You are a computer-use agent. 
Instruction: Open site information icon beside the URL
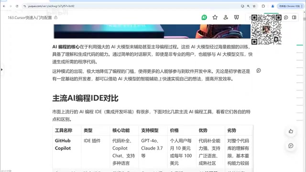click(x=24, y=6)
